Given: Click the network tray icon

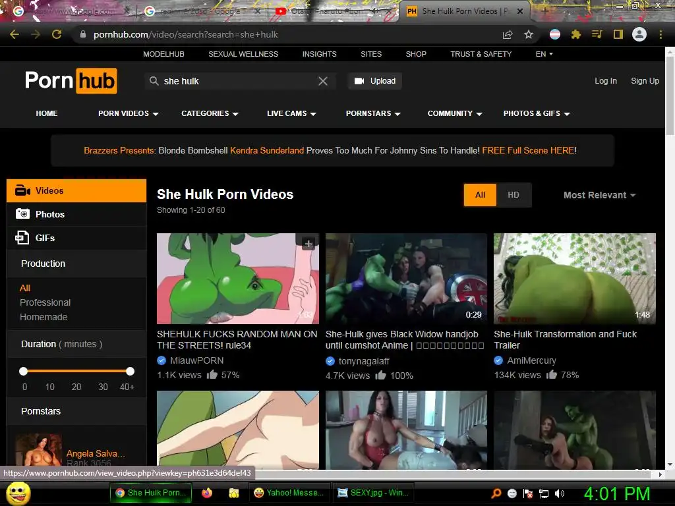Looking at the screenshot, I should coord(544,493).
